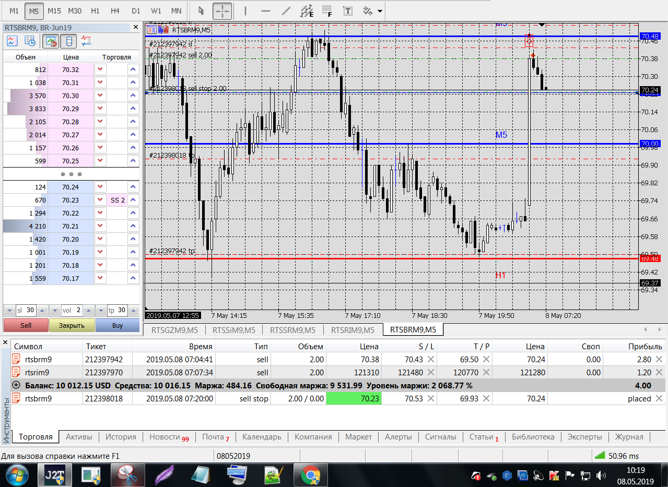Viewport: 668px width, 487px height.
Task: Switch chart to M15 timeframe
Action: [x=54, y=10]
